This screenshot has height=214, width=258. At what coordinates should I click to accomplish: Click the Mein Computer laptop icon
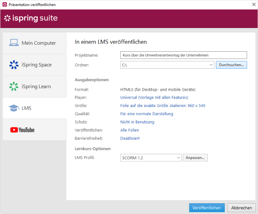click(x=14, y=43)
